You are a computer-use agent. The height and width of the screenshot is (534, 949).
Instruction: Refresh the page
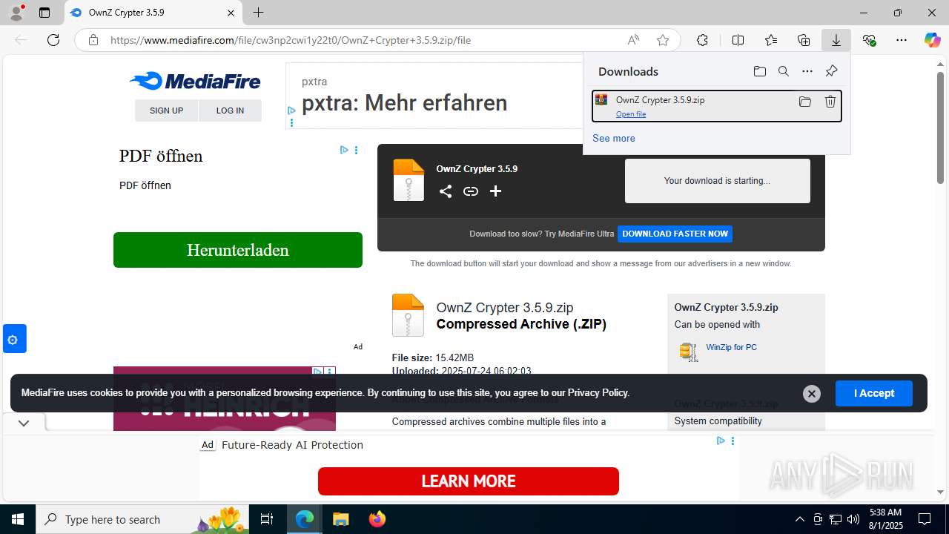click(x=53, y=40)
